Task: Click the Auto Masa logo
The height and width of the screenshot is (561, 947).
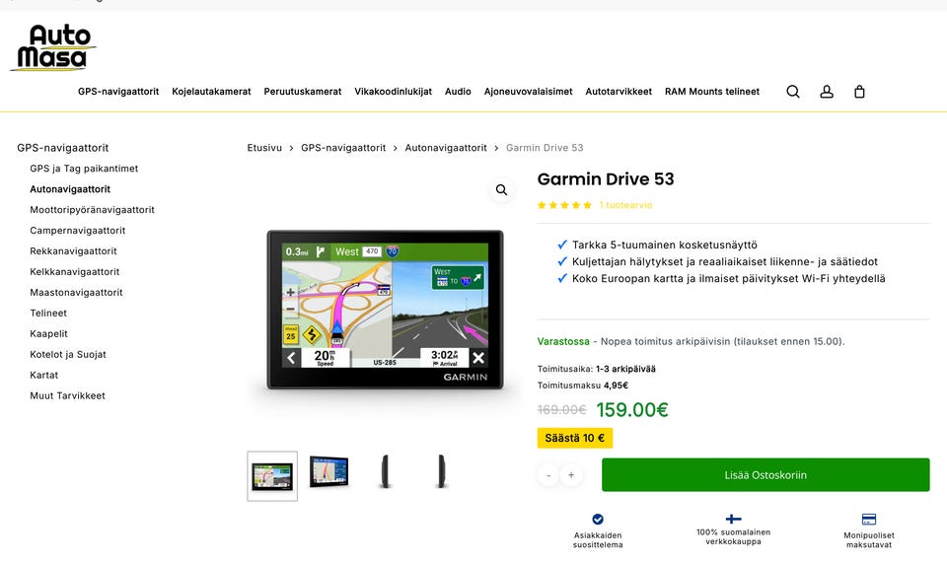Action: pos(53,47)
